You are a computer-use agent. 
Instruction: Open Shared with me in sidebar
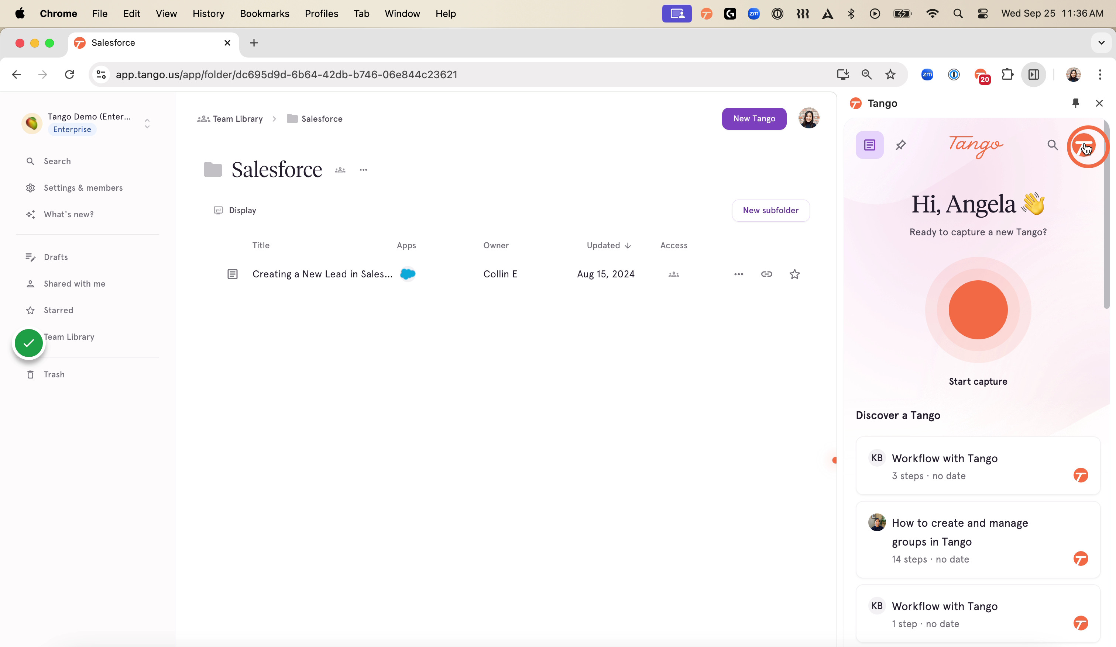tap(75, 284)
